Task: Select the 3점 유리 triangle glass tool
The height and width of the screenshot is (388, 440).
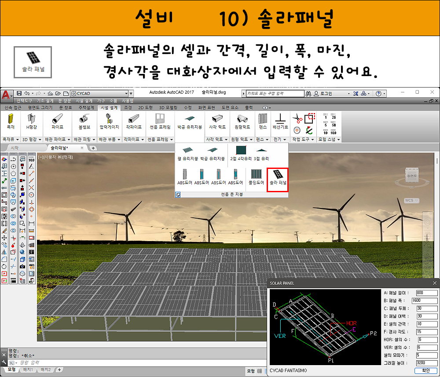Action: pyautogui.click(x=261, y=154)
